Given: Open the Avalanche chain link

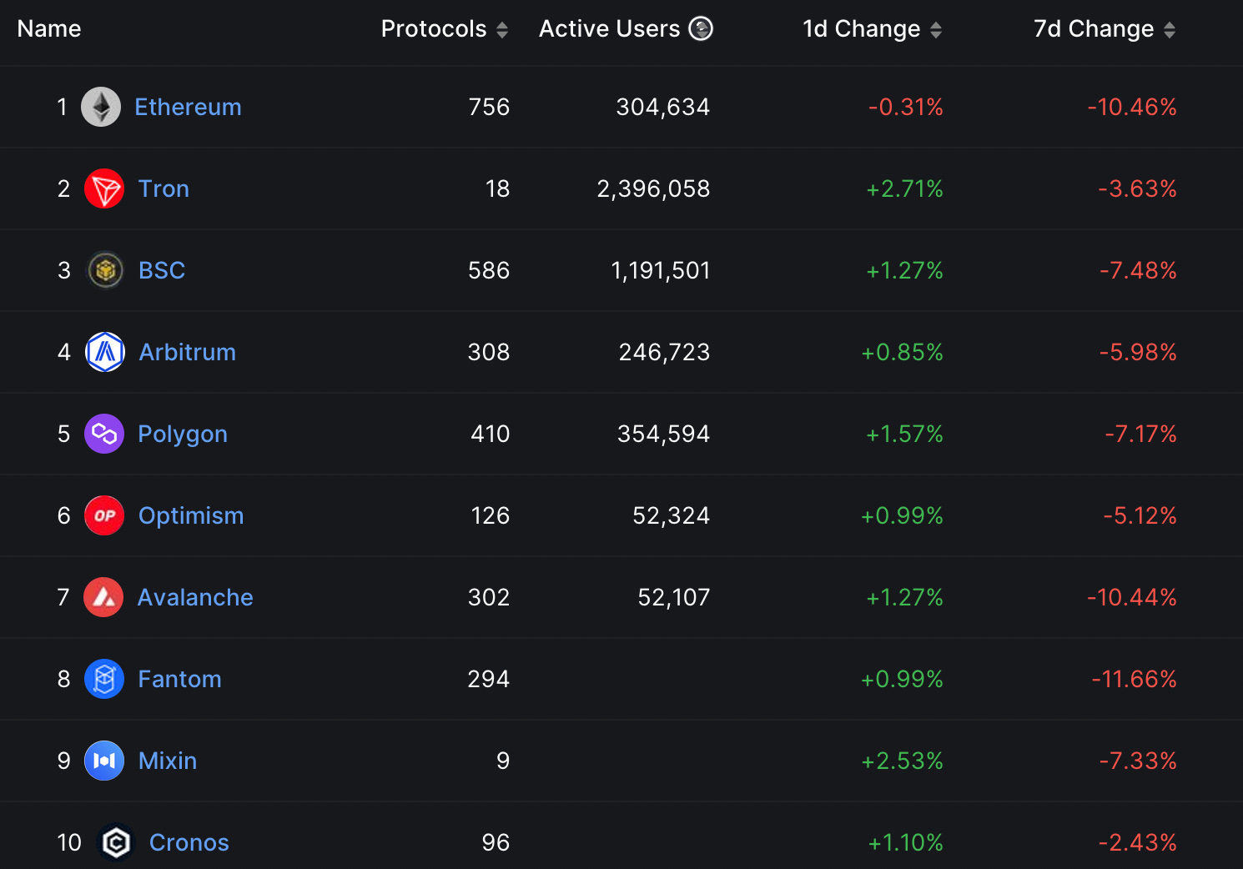Looking at the screenshot, I should click(x=195, y=597).
